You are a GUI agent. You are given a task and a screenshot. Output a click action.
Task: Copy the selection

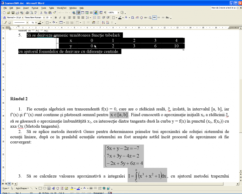click(46, 13)
